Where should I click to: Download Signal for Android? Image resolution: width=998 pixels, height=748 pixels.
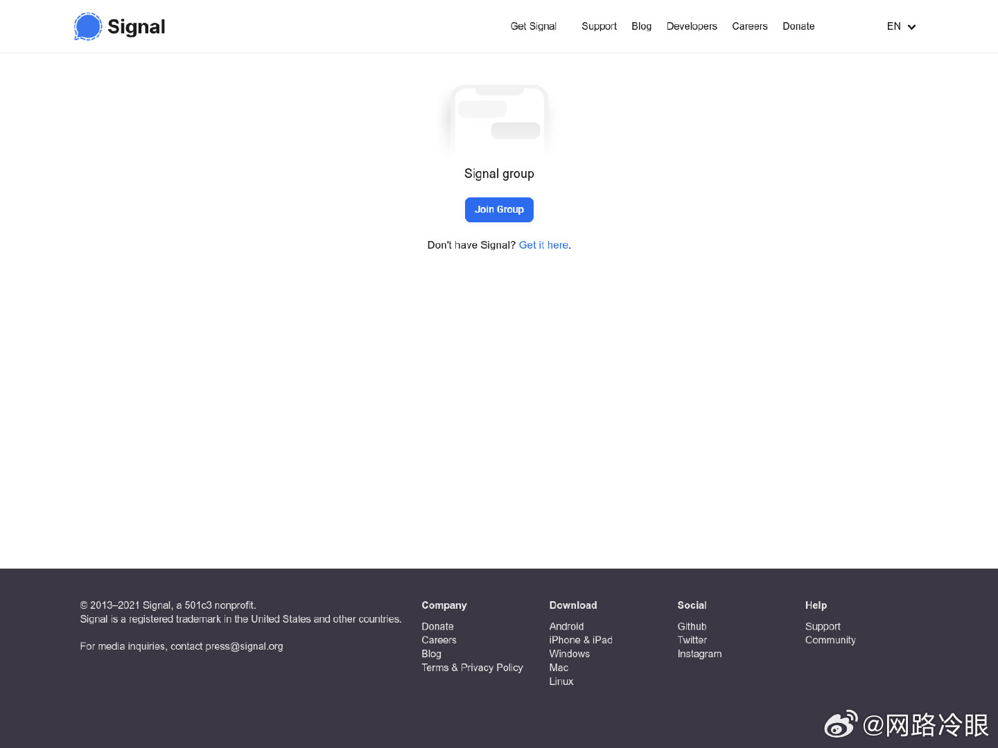(x=566, y=626)
